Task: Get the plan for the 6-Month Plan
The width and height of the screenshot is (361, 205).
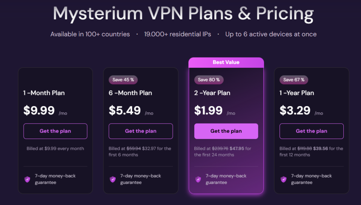Action: 140,131
